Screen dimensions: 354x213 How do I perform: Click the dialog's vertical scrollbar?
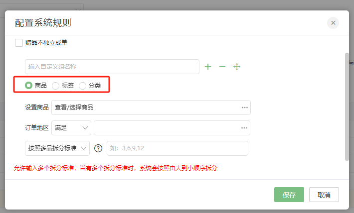click(x=347, y=107)
